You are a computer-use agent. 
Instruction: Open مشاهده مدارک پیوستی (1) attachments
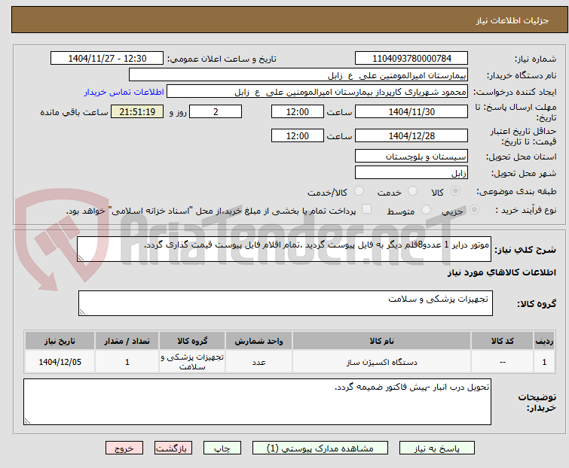(320, 448)
